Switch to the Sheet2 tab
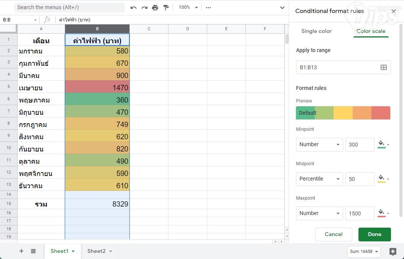The width and height of the screenshot is (404, 259). point(100,251)
